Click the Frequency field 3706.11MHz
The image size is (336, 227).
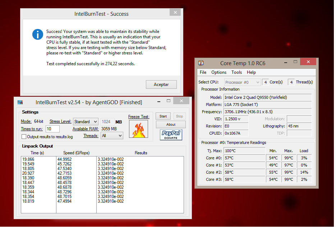[x=267, y=112]
